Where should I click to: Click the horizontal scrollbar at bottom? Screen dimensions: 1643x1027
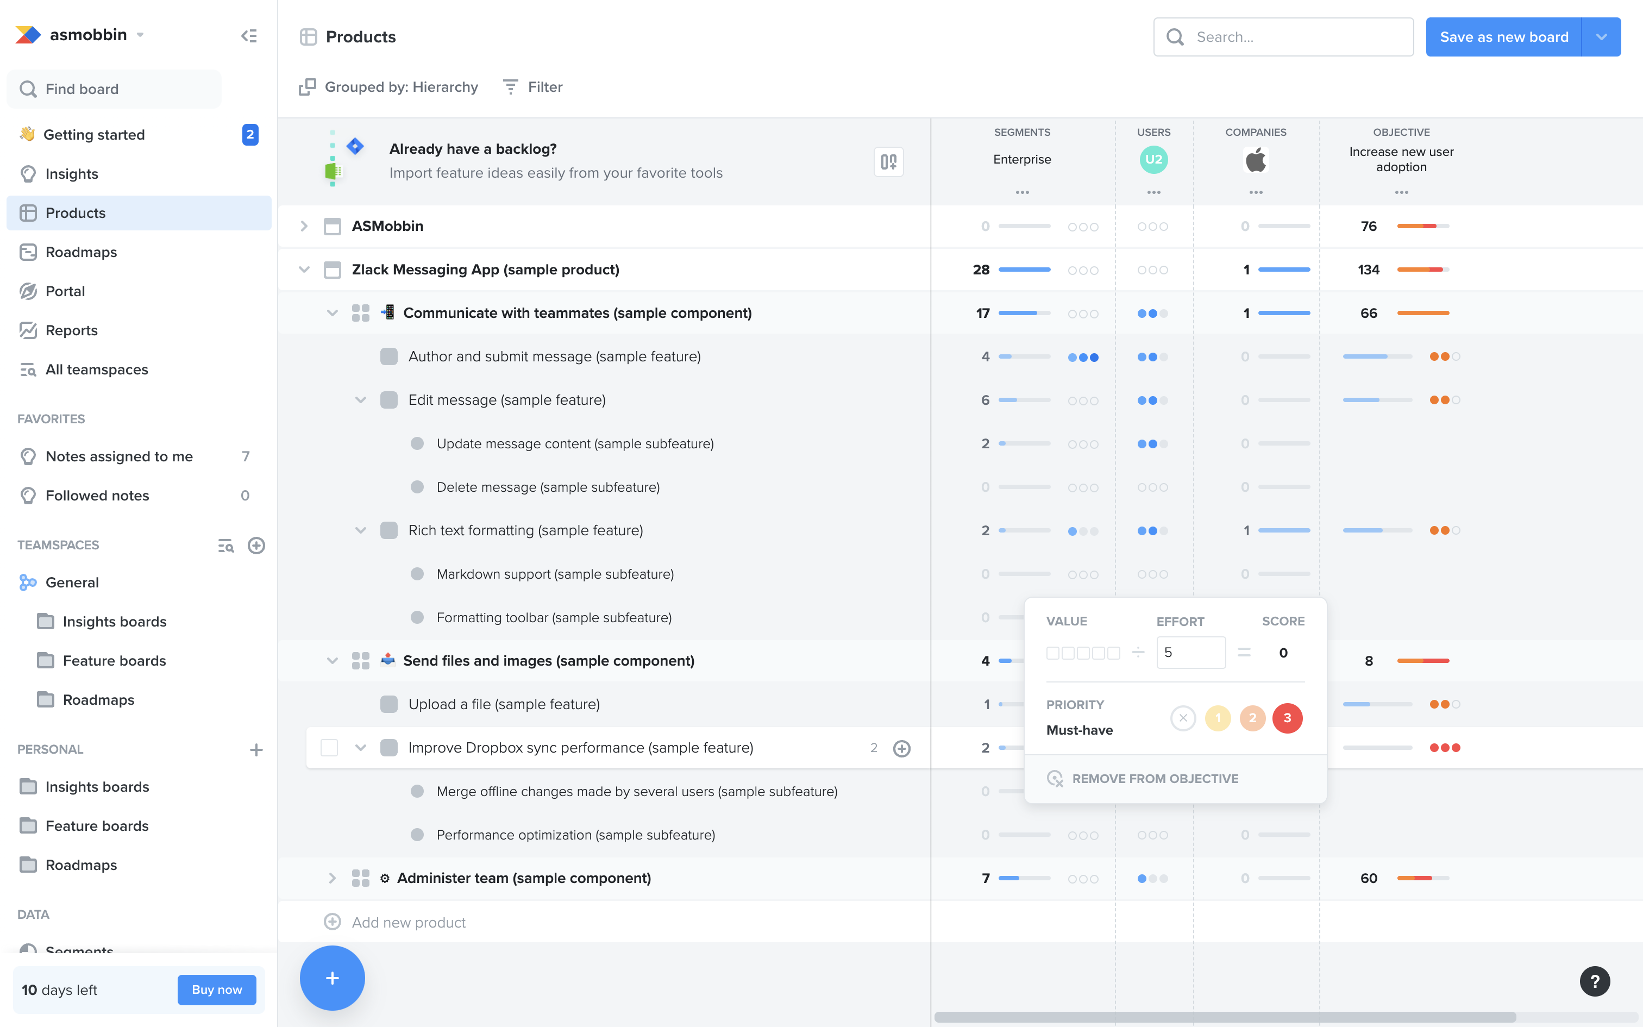coord(1225,1017)
